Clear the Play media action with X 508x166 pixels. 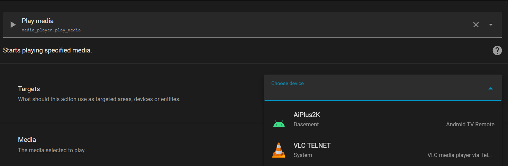[x=476, y=25]
